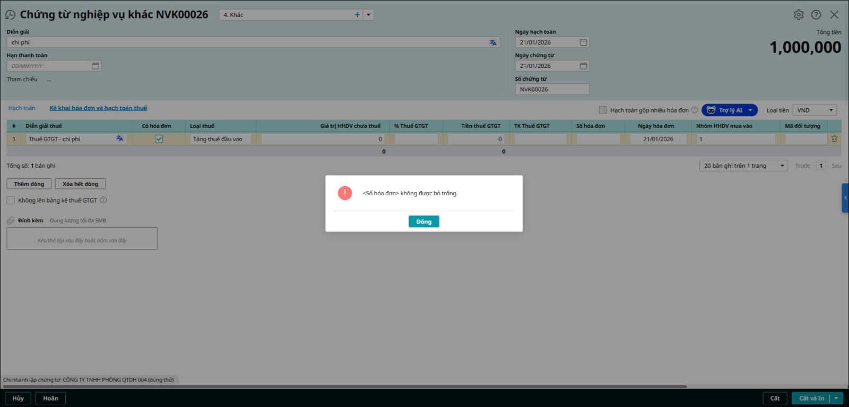Click the Đóng button in the warning dialog
Viewport: 849px width, 407px height.
point(423,221)
